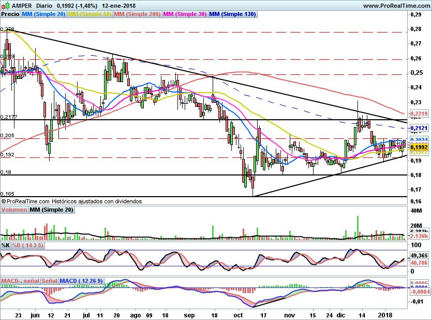Viewport: 432px width, 320px height.
Task: Select the Precio legend label
Action: 10,14
